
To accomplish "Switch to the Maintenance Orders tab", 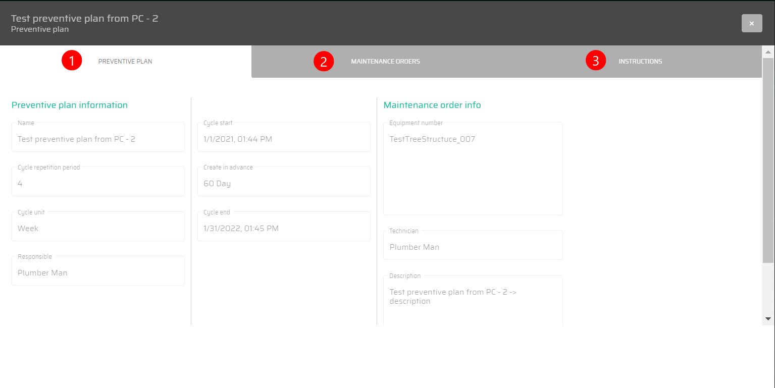I will pyautogui.click(x=385, y=62).
